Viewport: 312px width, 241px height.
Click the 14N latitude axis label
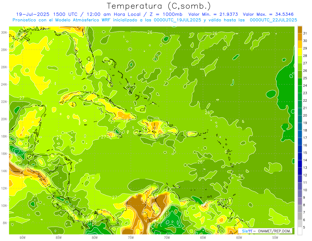[x=4, y=171]
